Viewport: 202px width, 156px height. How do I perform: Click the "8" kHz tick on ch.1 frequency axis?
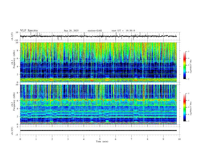18,50
